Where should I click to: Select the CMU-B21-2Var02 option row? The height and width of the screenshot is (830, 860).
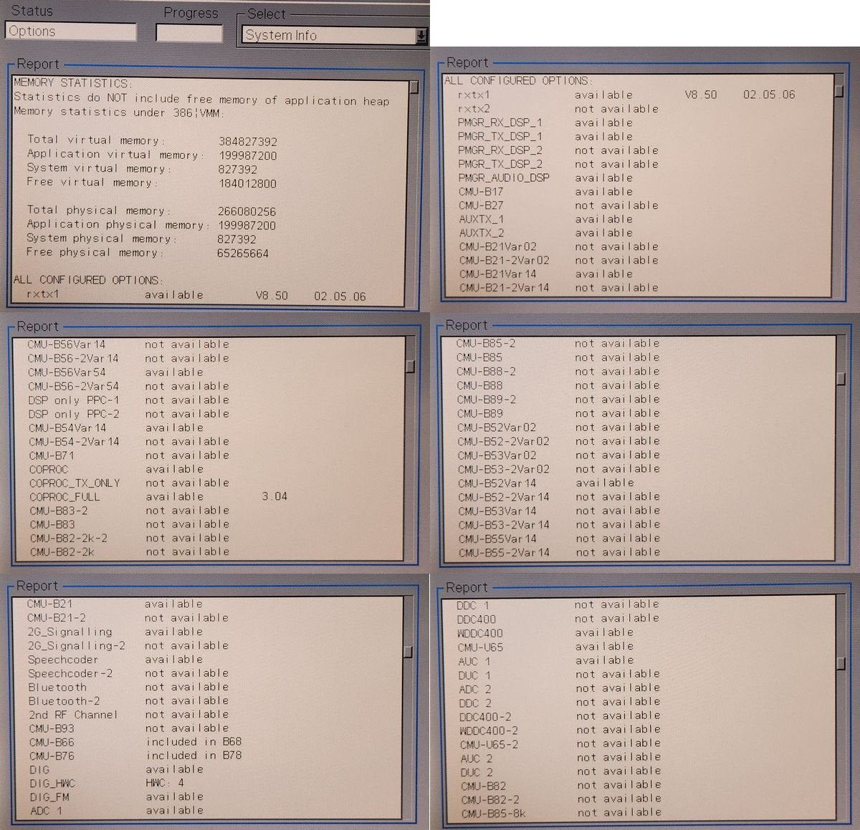[x=558, y=260]
